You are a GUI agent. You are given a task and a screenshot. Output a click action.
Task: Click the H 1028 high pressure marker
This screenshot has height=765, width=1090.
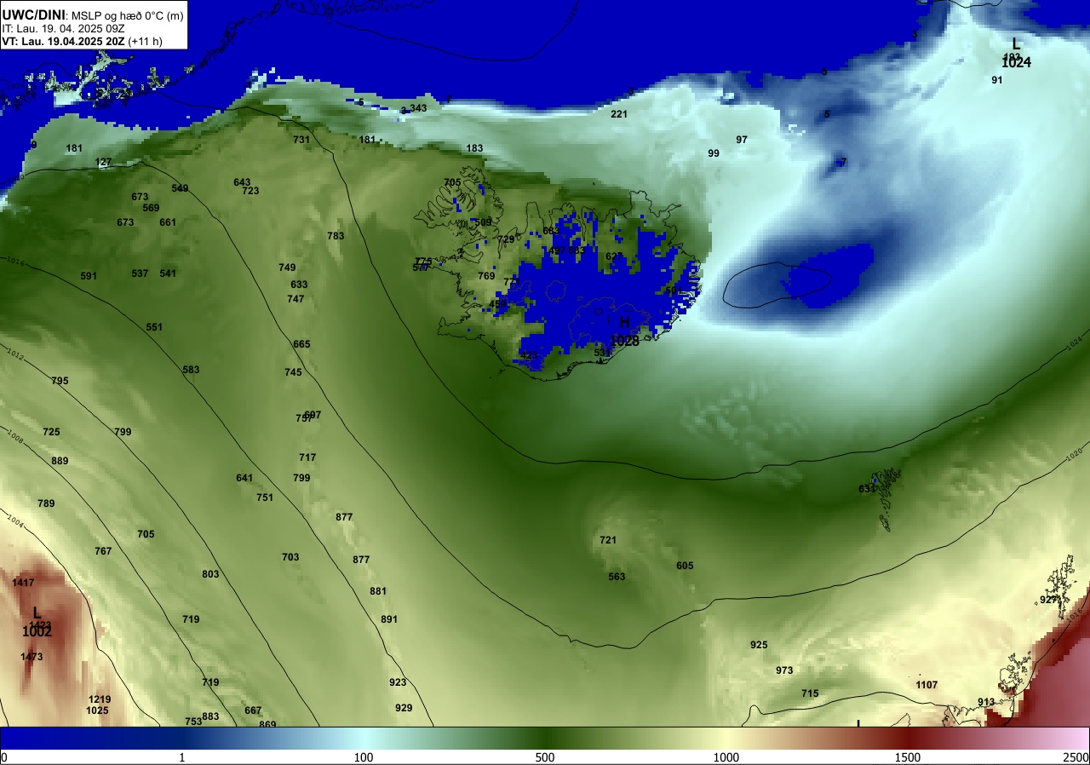pos(624,331)
